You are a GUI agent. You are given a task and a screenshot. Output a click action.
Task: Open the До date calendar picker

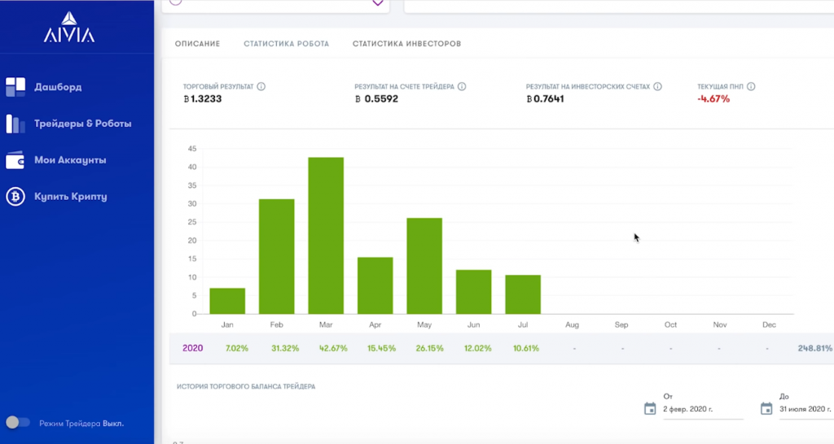tap(766, 408)
